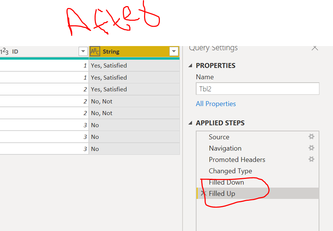Click the ID cell in the first row
Screen dimensions: 333x231
coord(44,66)
